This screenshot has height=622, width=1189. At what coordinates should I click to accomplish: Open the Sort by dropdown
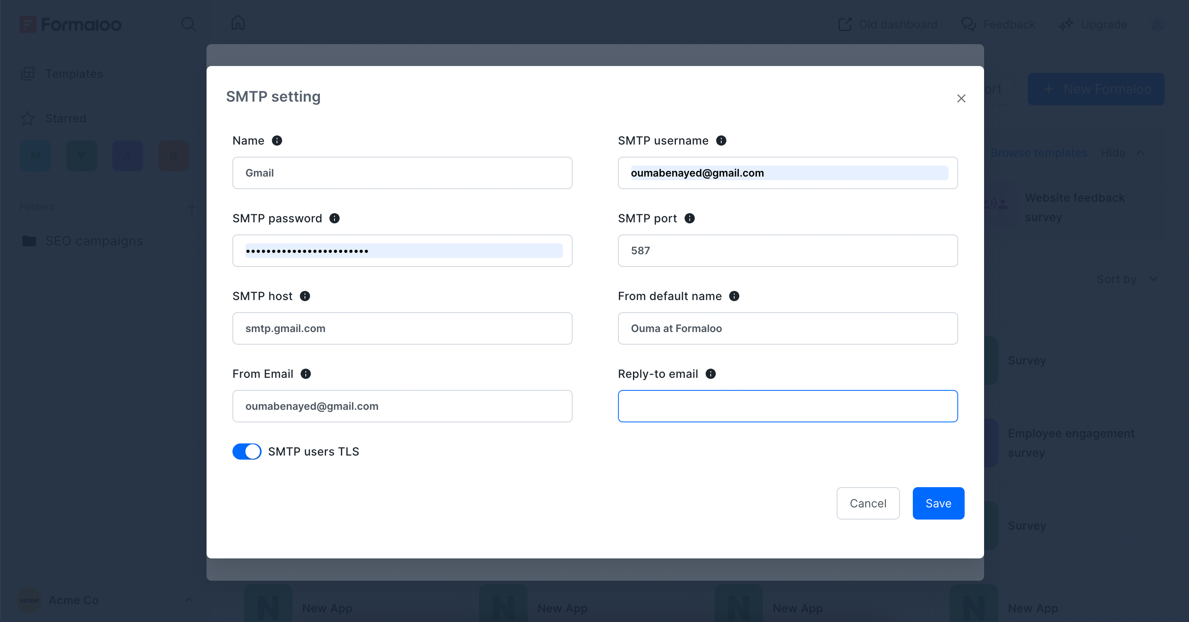[1127, 279]
